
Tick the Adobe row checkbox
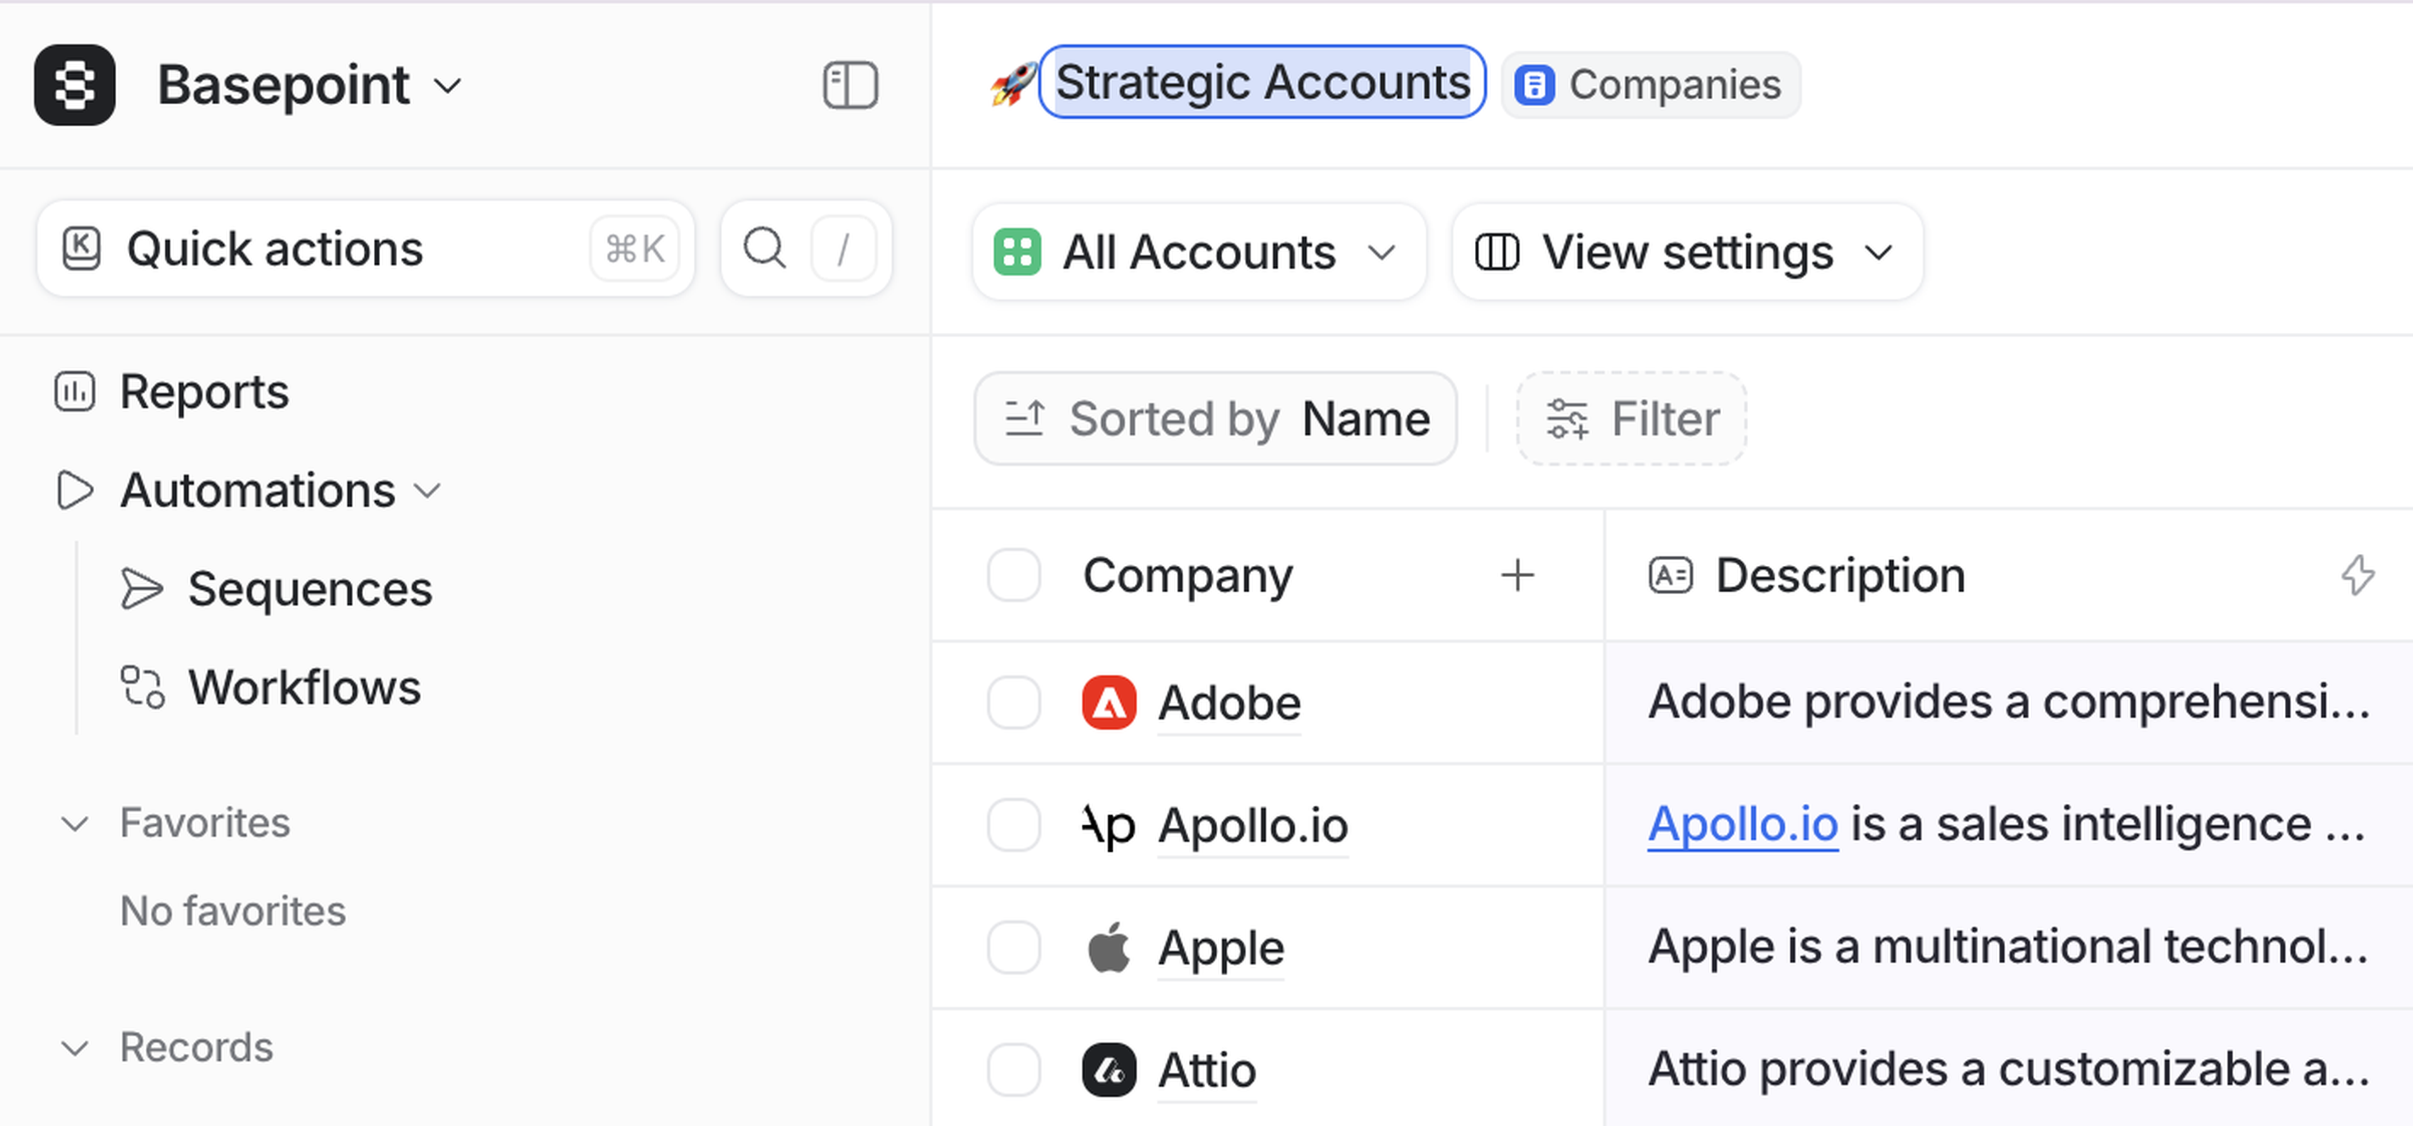[x=1014, y=702]
